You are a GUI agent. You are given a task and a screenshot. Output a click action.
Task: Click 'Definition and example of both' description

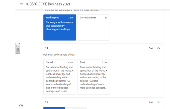pyautogui.click(x=59, y=55)
